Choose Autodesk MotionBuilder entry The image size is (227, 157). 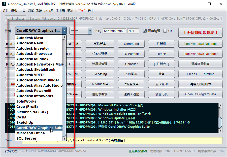(x=39, y=80)
